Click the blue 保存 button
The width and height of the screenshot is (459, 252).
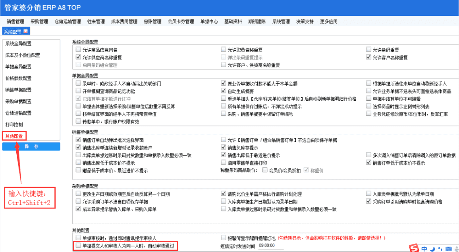pos(31,147)
